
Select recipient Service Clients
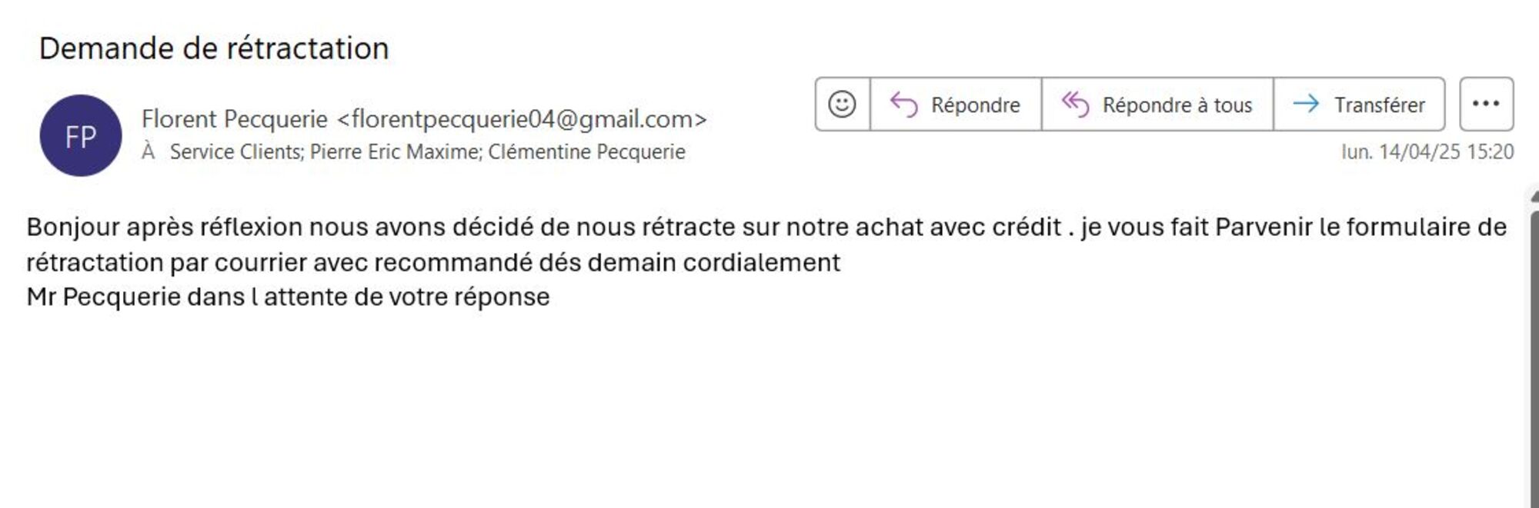pos(236,152)
